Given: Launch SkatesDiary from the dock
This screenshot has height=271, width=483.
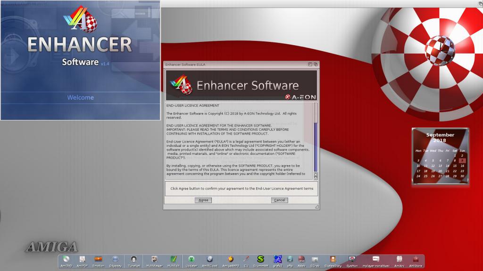Looking at the screenshot, I should pos(333,261).
